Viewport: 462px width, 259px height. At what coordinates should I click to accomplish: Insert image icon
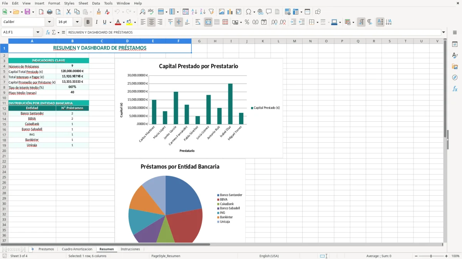pyautogui.click(x=222, y=12)
